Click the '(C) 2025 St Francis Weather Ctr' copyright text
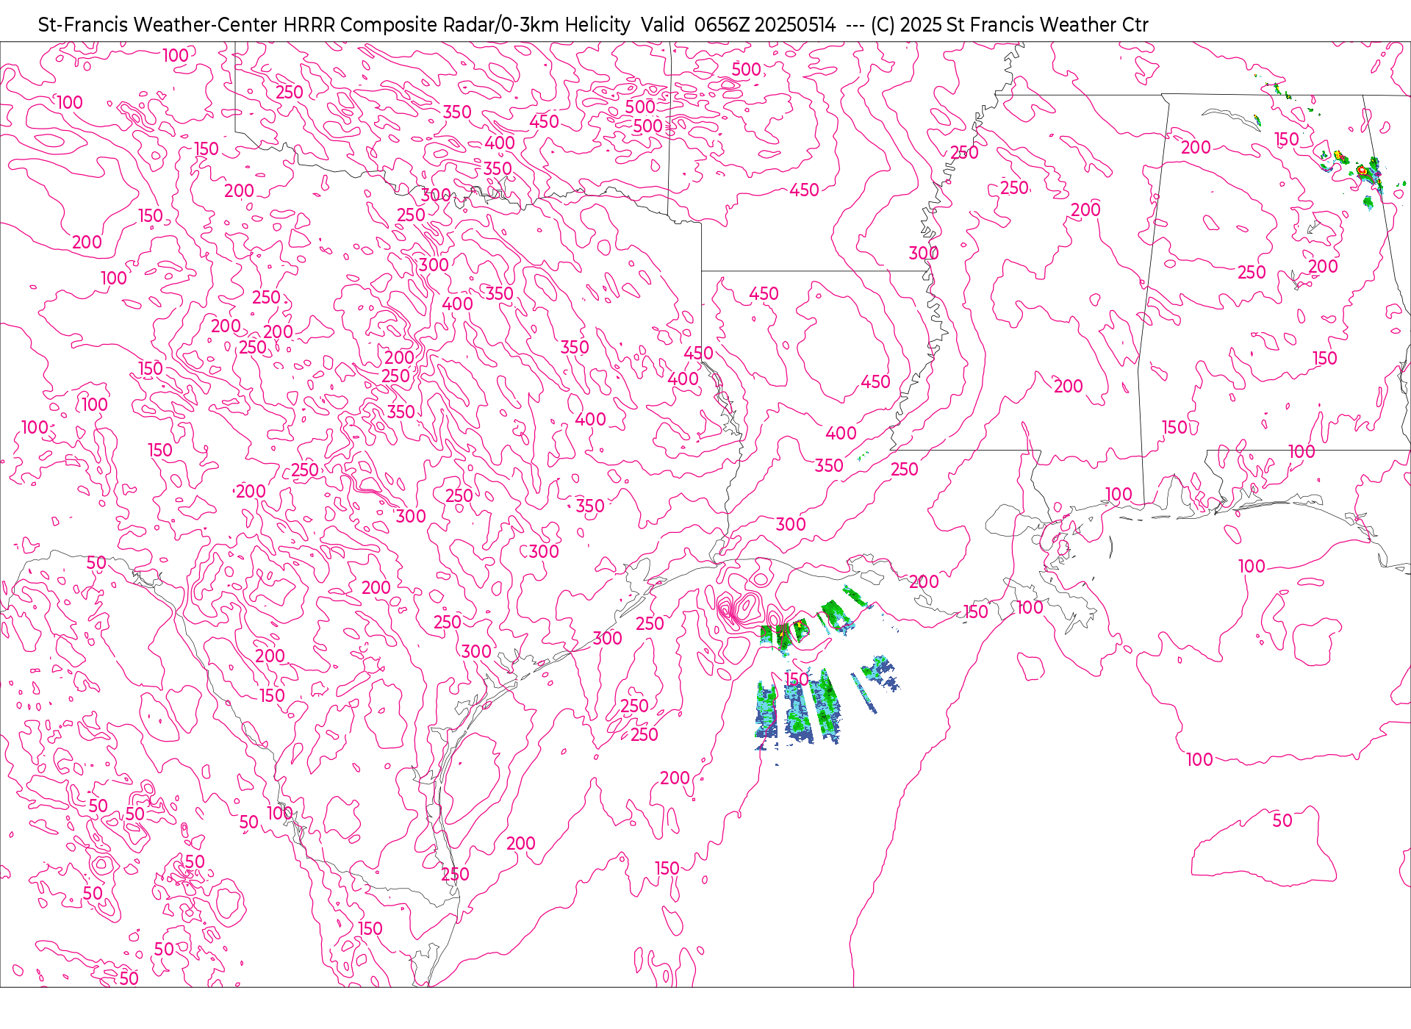This screenshot has height=1029, width=1411. pyautogui.click(x=1009, y=25)
